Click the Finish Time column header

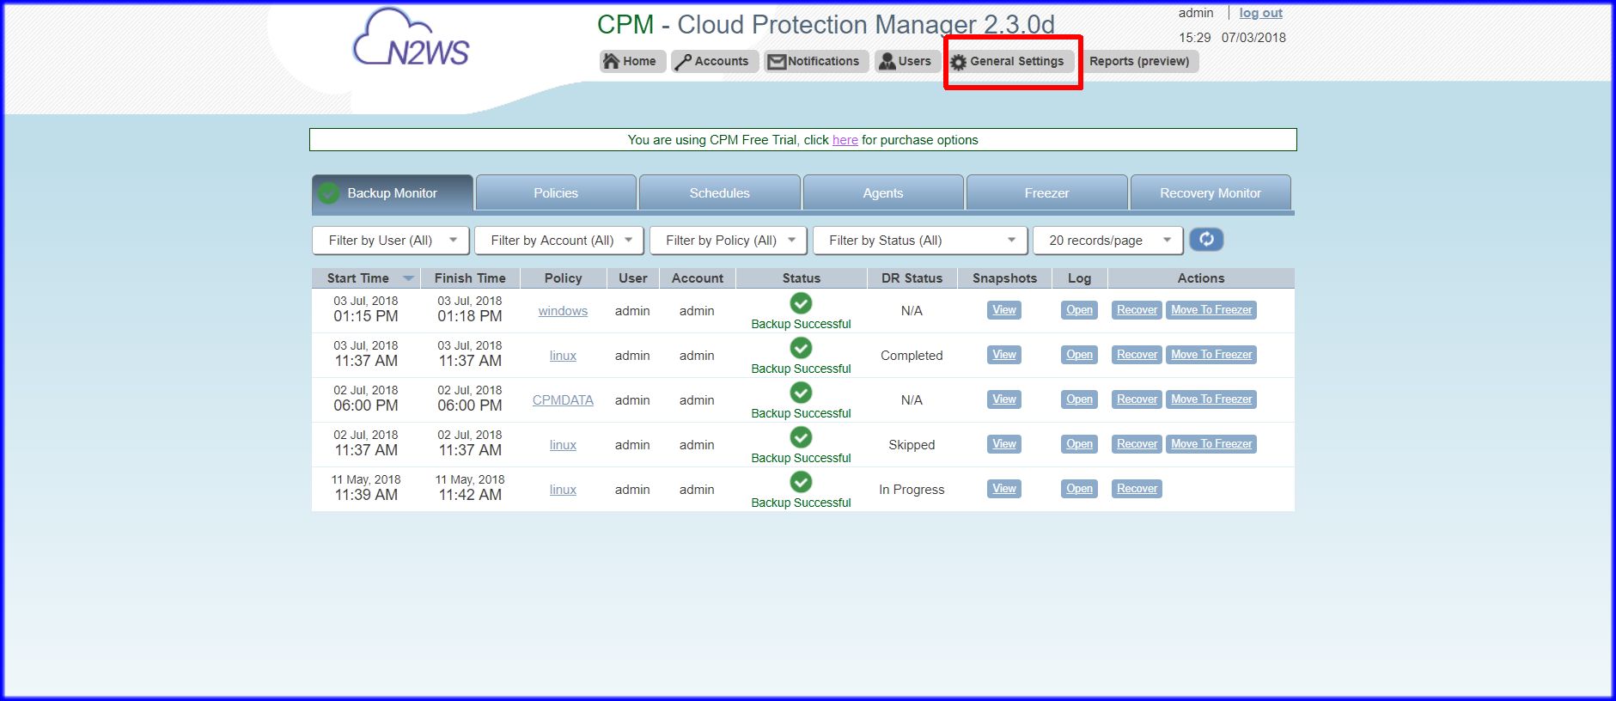[470, 278]
